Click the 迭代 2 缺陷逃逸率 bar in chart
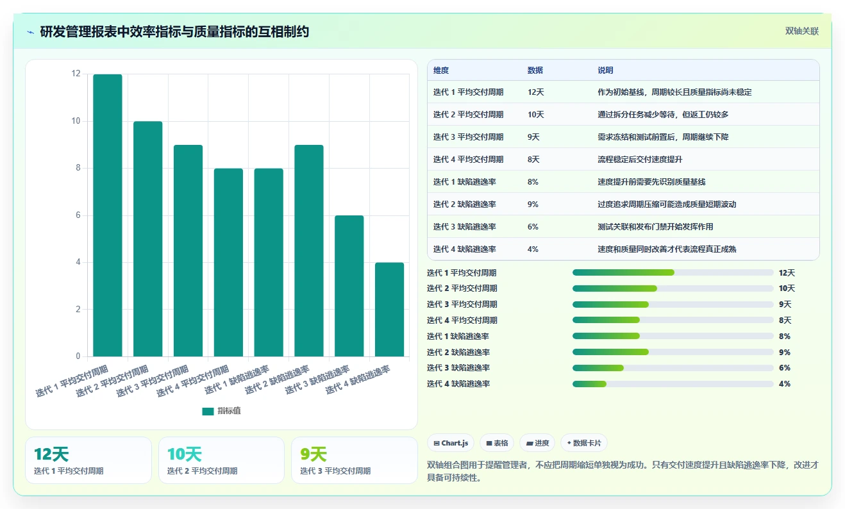The width and height of the screenshot is (845, 509). (309, 251)
